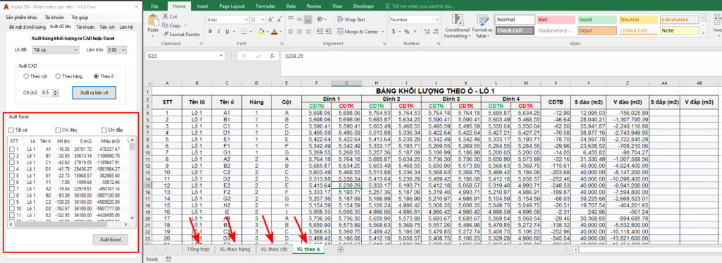Tick the checkbox for row 9 ô C2
722x263 pixels.
point(12,202)
